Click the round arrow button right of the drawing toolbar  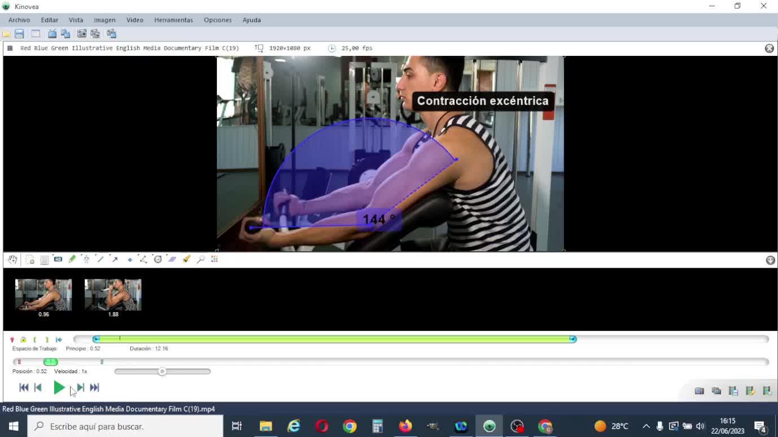pos(770,260)
